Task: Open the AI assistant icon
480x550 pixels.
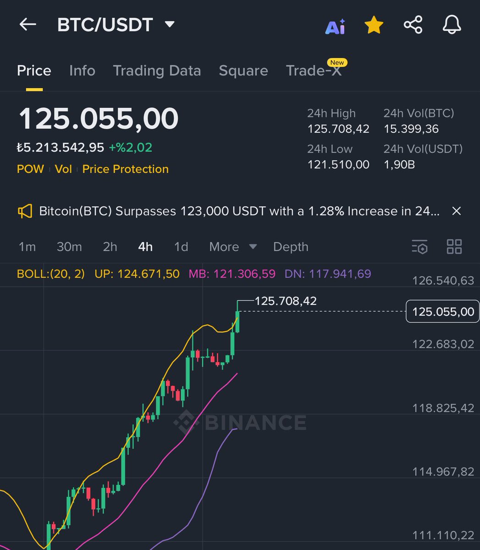Action: click(x=335, y=27)
